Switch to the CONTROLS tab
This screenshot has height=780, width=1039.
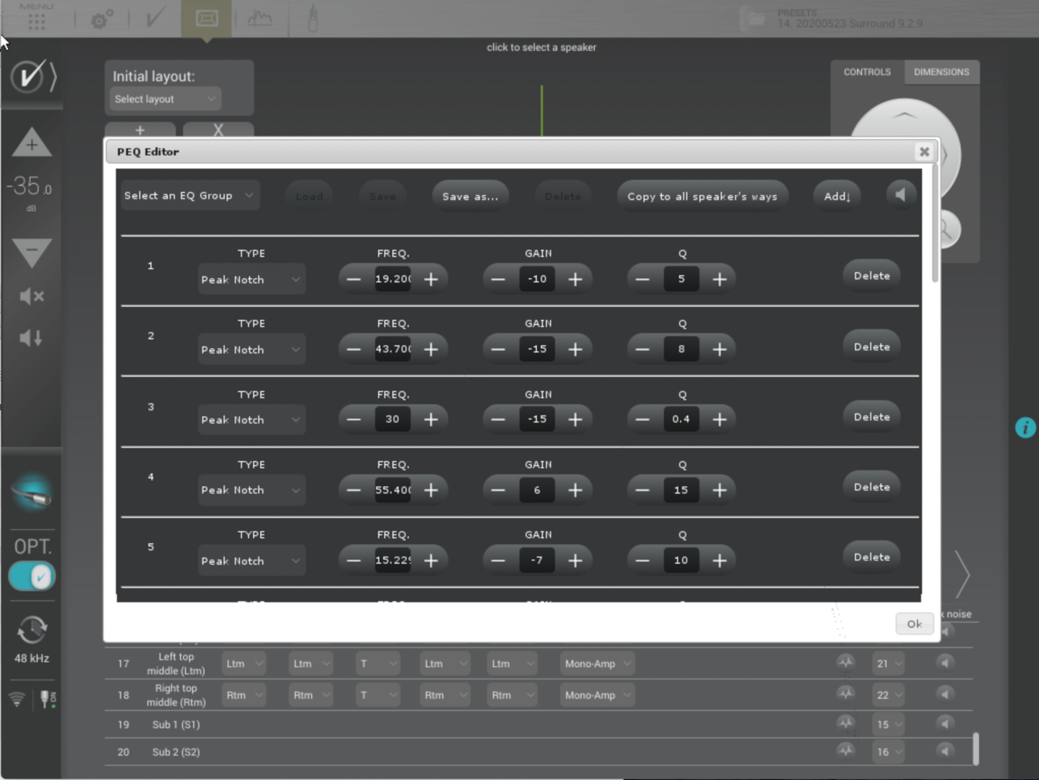coord(867,71)
